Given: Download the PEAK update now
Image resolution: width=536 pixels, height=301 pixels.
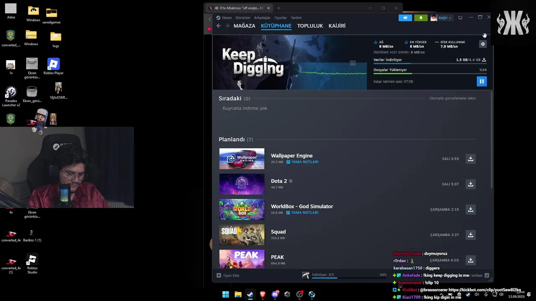Looking at the screenshot, I should [x=471, y=260].
